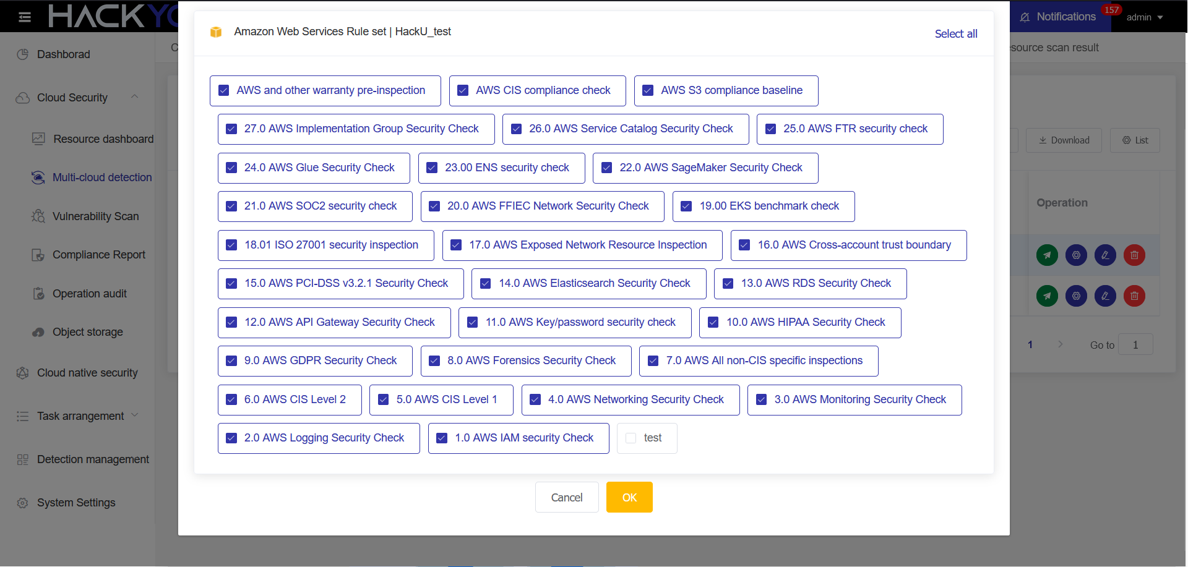The image size is (1188, 567).
Task: Open the admin user dropdown
Action: click(1145, 17)
